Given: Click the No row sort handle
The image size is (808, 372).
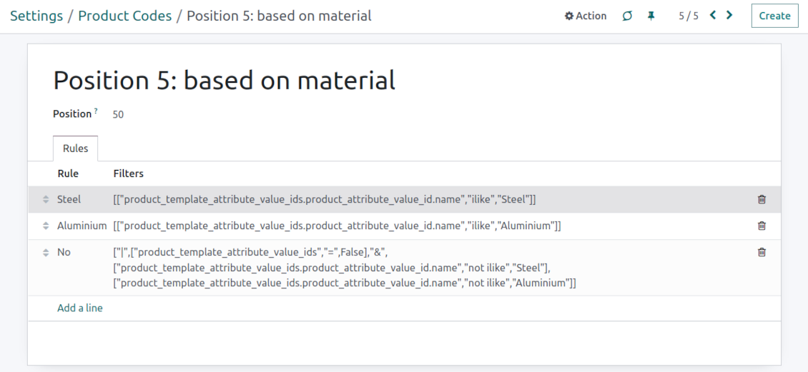Looking at the screenshot, I should 46,252.
